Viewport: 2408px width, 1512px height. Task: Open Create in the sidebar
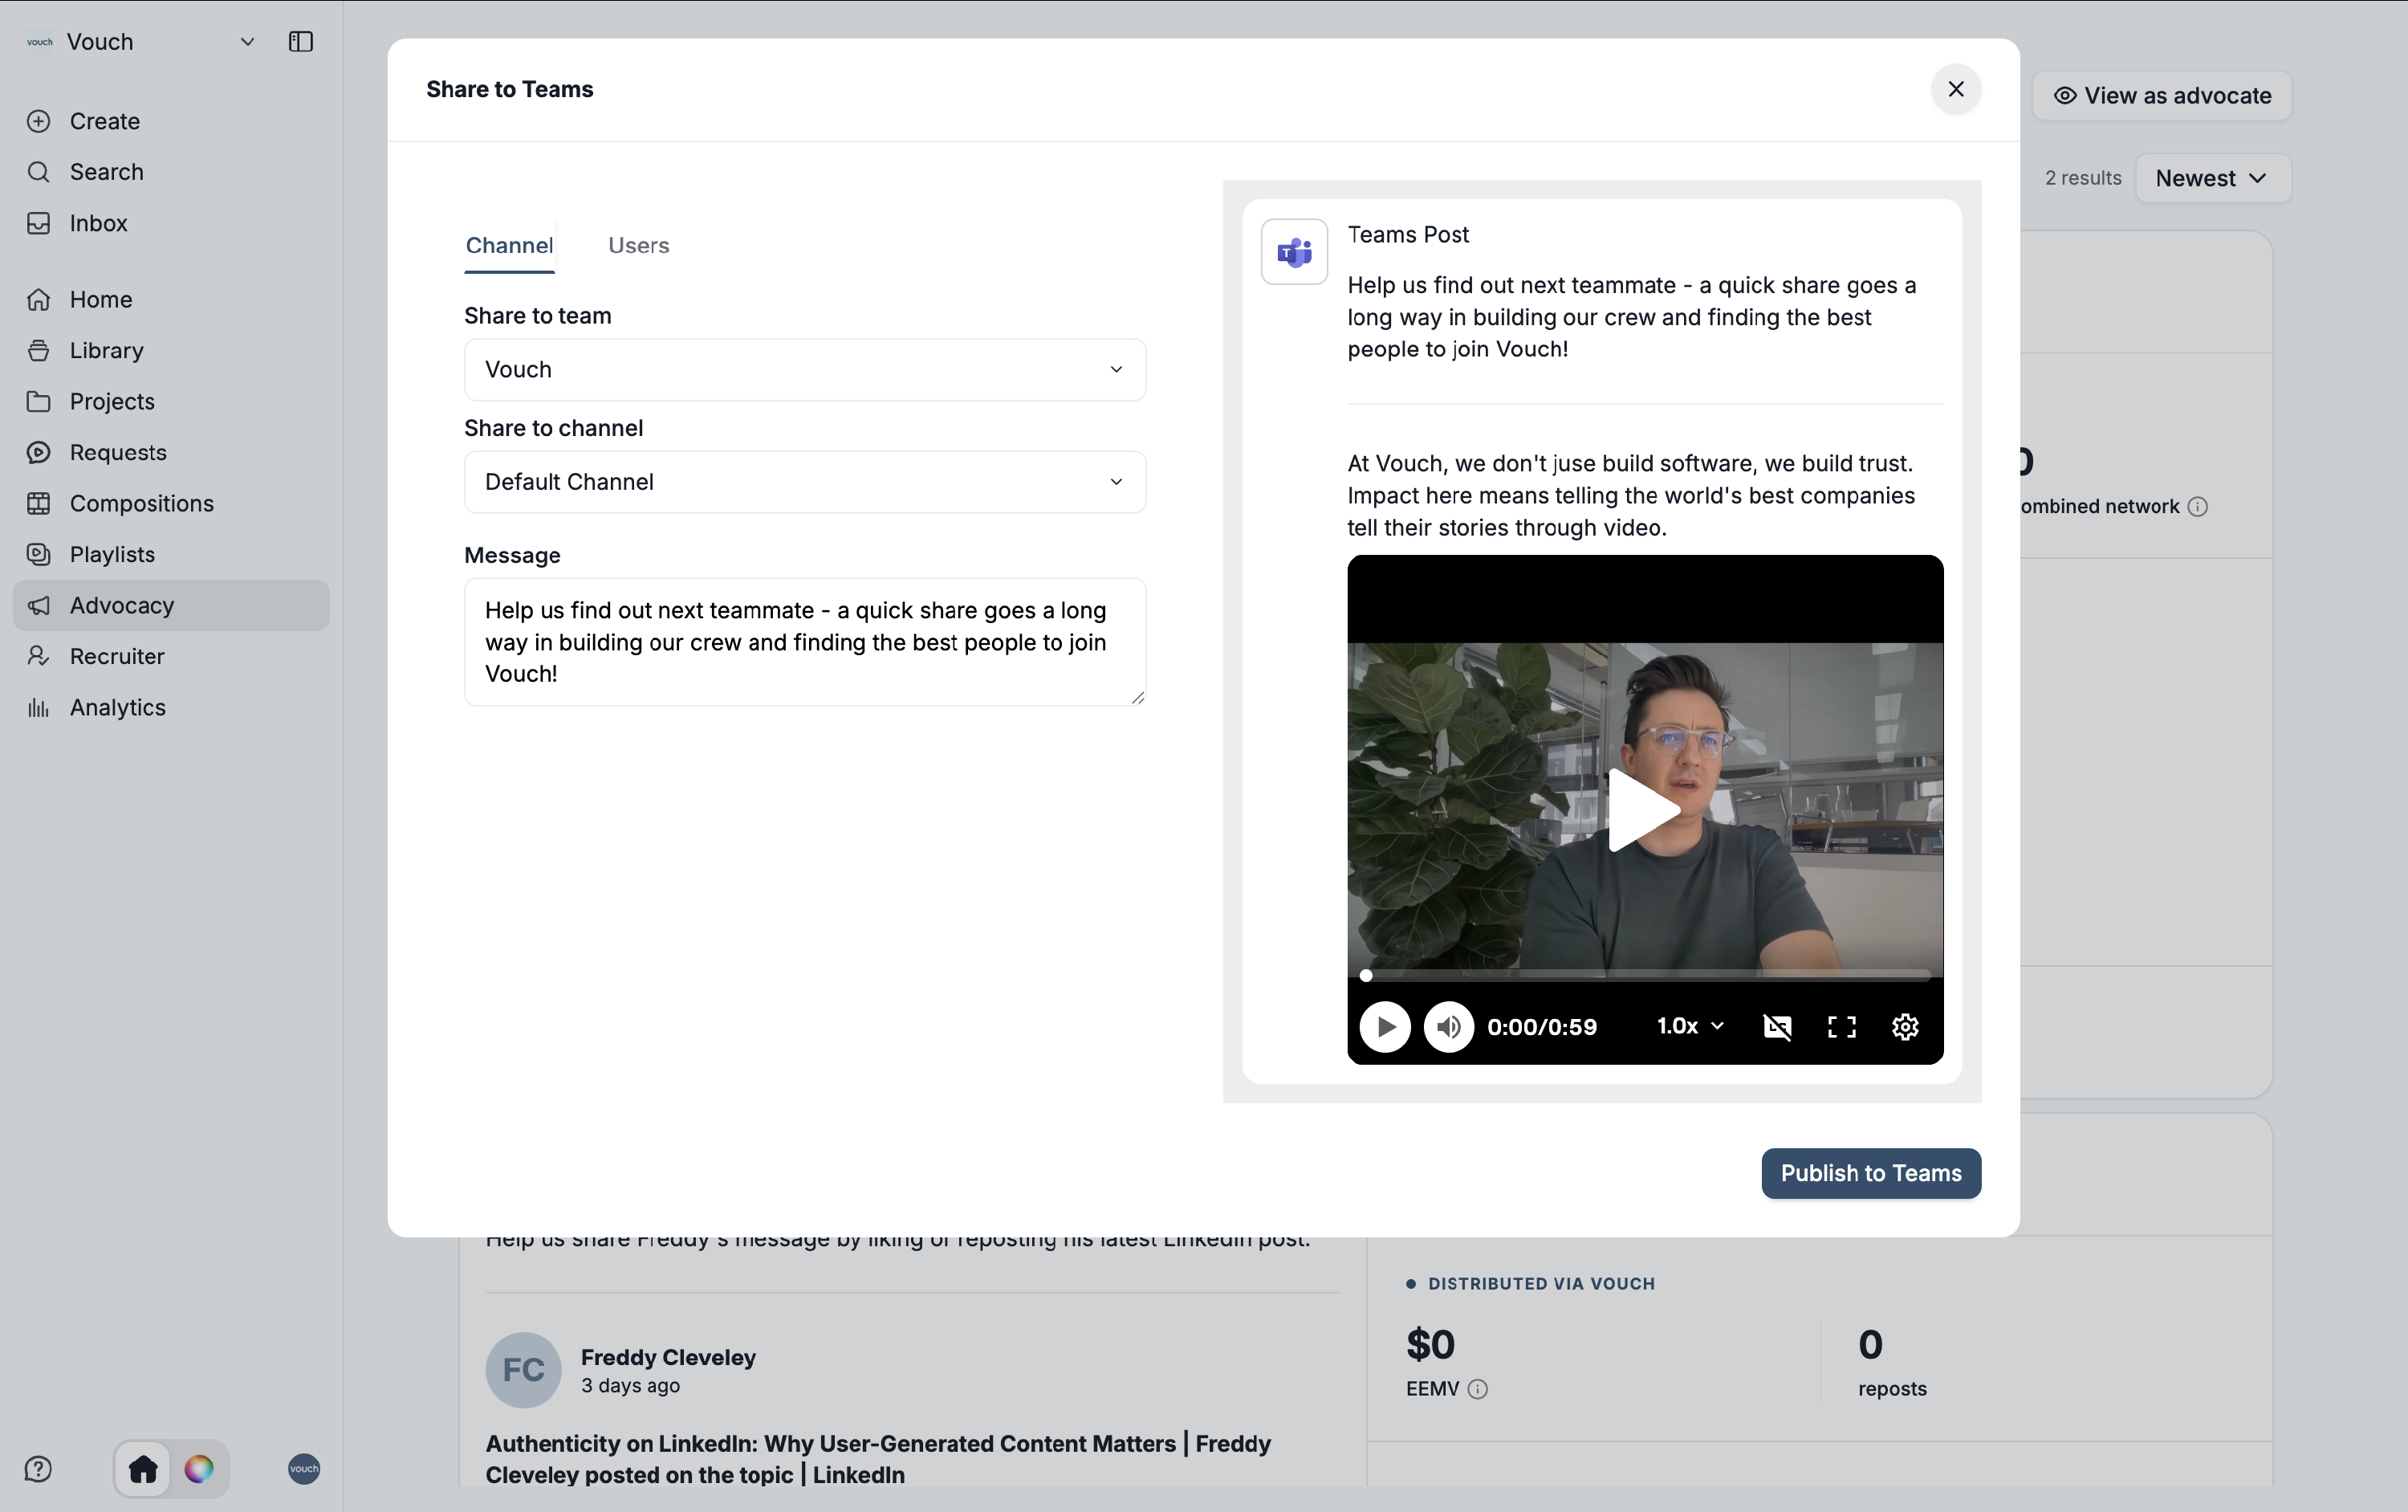[x=171, y=121]
